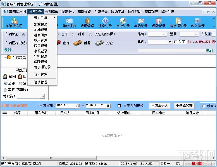Select the 其它(病事假) vehicle status radio
The image size is (217, 167).
(90, 34)
